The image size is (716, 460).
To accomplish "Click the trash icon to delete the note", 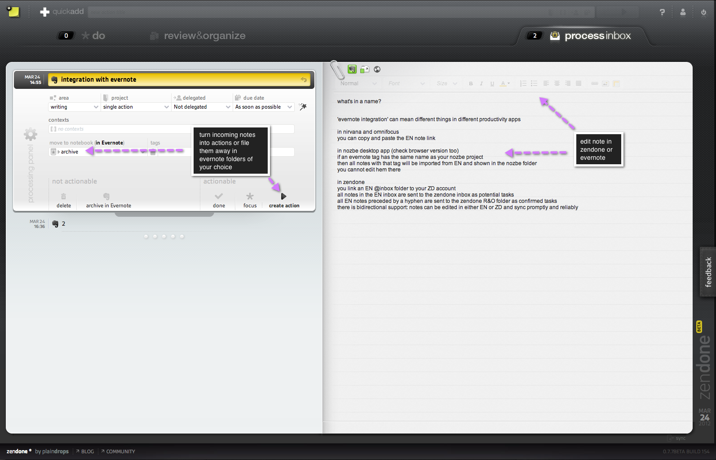I will coord(63,197).
